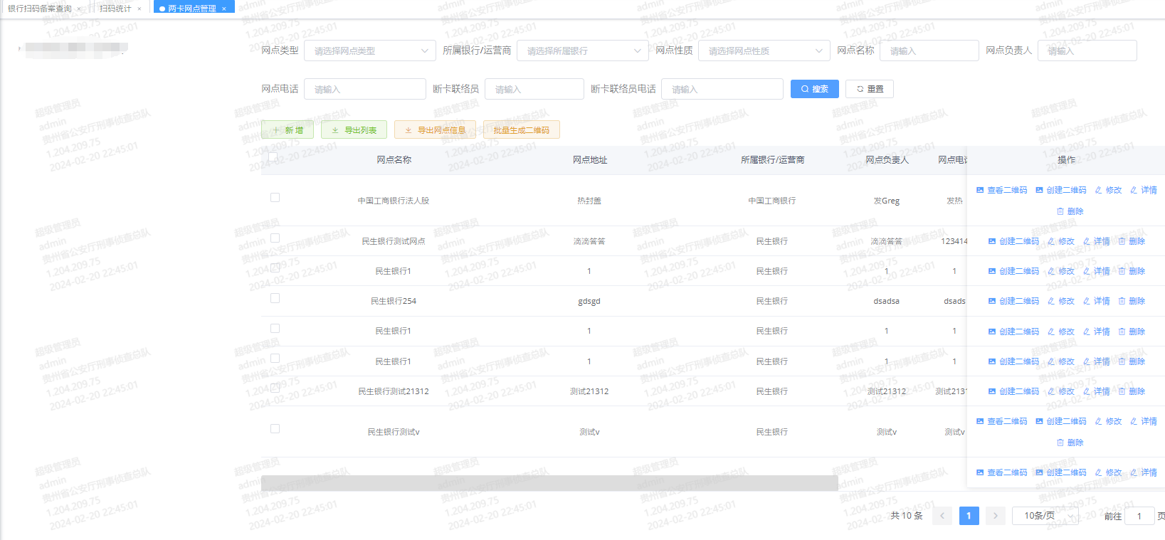
Task: Click the gdsgd address cell
Action: tap(589, 301)
